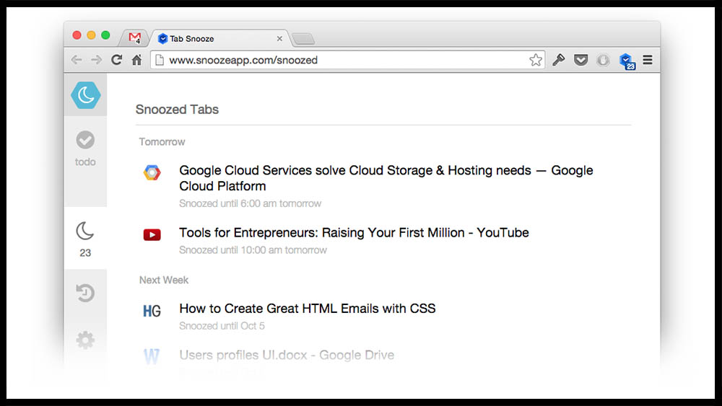
Task: Click the address bar URL field
Action: (339, 61)
